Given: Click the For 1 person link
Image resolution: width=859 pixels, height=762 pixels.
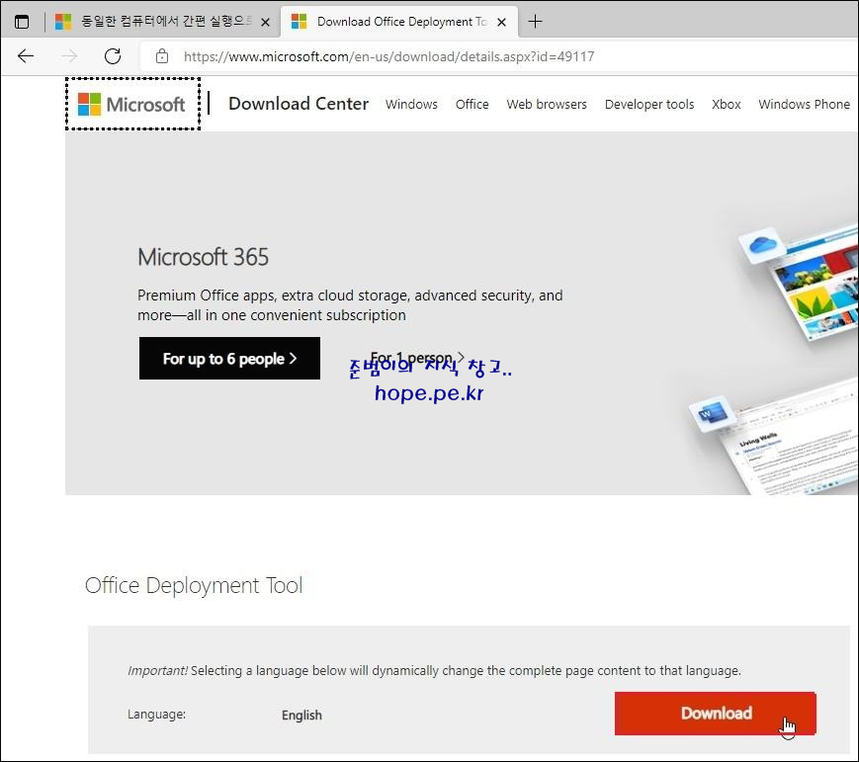Looking at the screenshot, I should [417, 358].
